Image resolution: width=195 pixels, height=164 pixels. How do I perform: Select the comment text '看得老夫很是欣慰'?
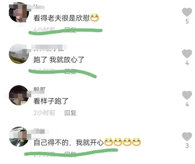[62, 18]
